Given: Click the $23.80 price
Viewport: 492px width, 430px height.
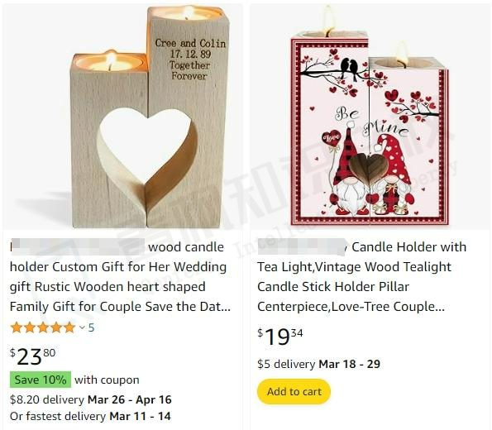Looking at the screenshot, I should 33,356.
